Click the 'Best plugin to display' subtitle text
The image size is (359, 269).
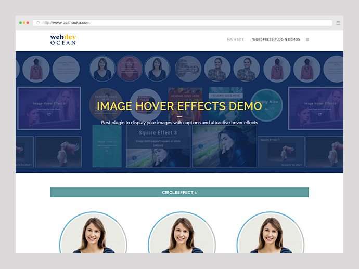[179, 123]
